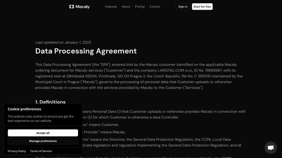Screen dimensions: 282x158
Task: Click Start for free button
Action: click(202, 7)
